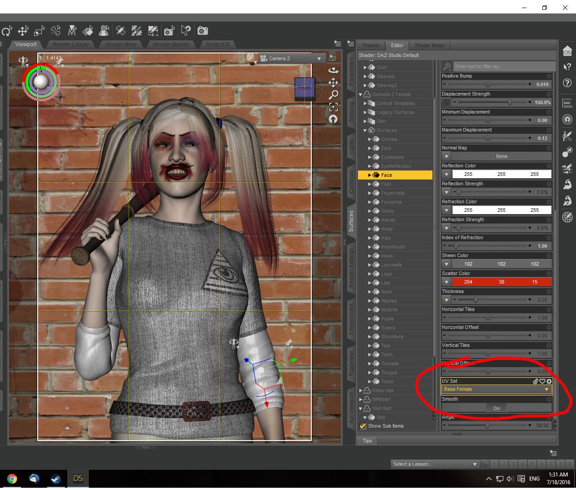Screen dimensions: 576x490
Task: Select the Surface Selection tool
Action: pos(88,31)
